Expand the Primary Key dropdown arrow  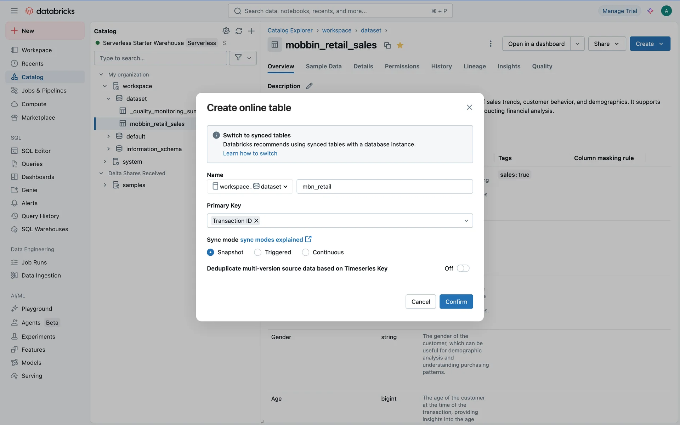point(466,221)
